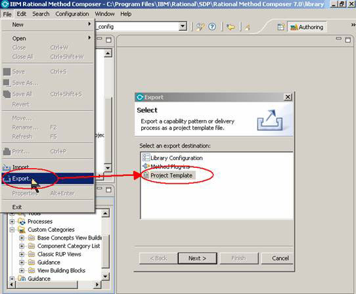
Task: Open the Help menu
Action: 125,14
